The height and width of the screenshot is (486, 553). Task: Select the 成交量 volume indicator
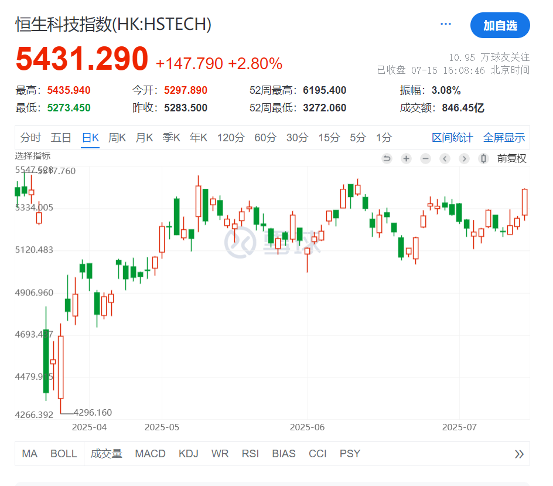coord(106,454)
